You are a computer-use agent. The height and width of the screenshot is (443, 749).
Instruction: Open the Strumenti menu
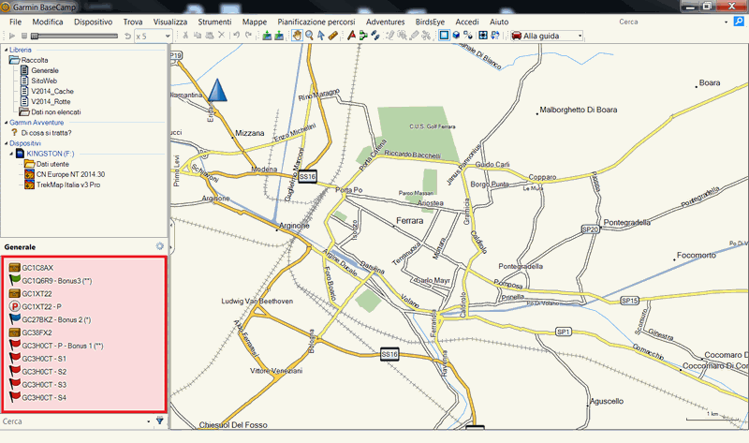pos(214,22)
